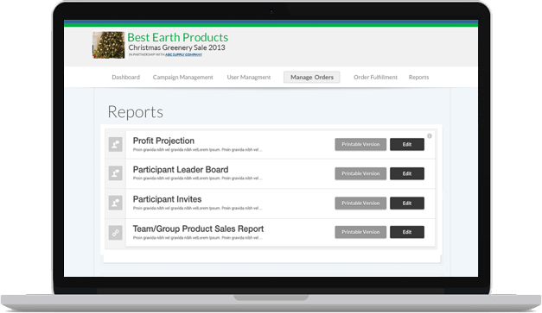The height and width of the screenshot is (313, 542).
Task: Click the Christmas Greenery Sale 2013 subtitle
Action: pyautogui.click(x=176, y=47)
